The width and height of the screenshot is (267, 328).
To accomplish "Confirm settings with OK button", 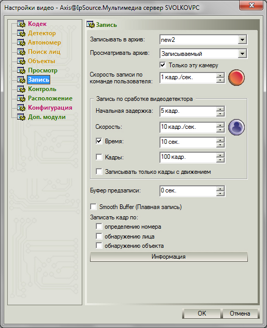I will click(x=201, y=314).
